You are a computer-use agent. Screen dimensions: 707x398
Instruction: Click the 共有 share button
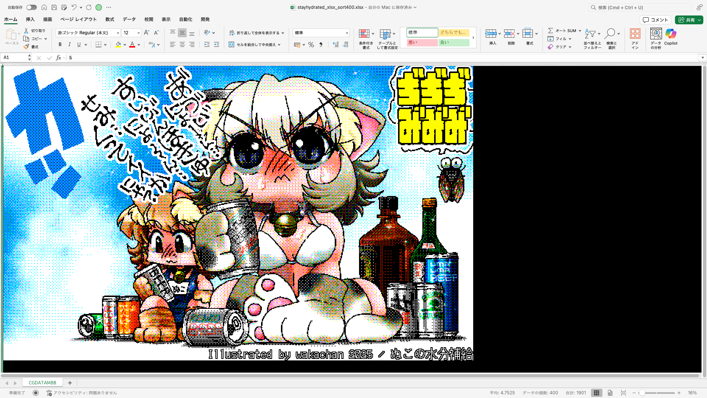click(x=689, y=20)
